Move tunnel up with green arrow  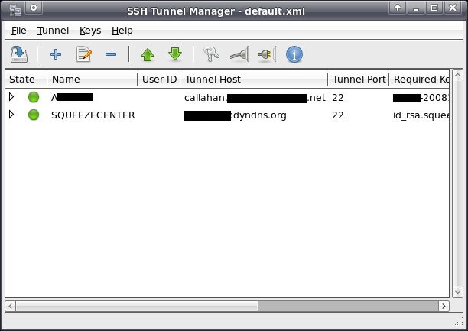148,54
